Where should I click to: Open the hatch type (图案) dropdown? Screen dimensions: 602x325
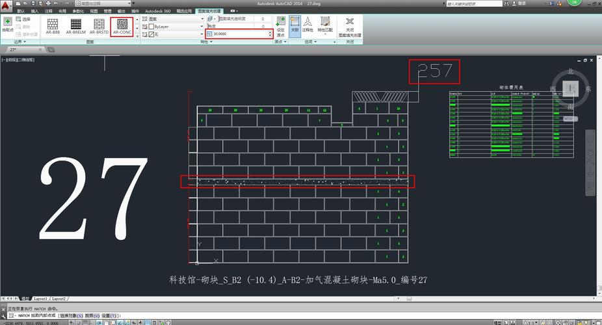[173, 19]
